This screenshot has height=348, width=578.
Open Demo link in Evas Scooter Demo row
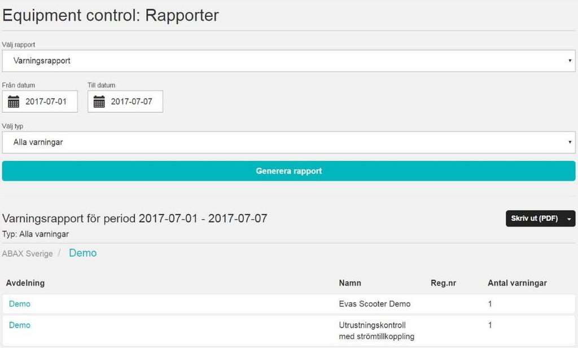tap(20, 304)
